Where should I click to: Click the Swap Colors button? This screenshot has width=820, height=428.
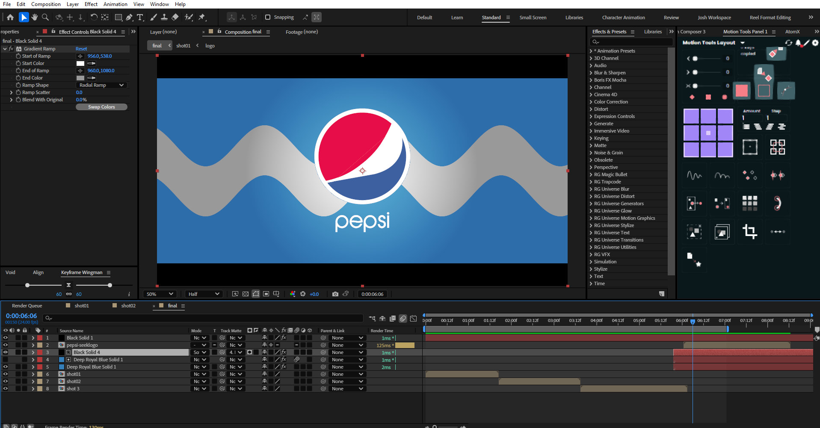(x=101, y=107)
